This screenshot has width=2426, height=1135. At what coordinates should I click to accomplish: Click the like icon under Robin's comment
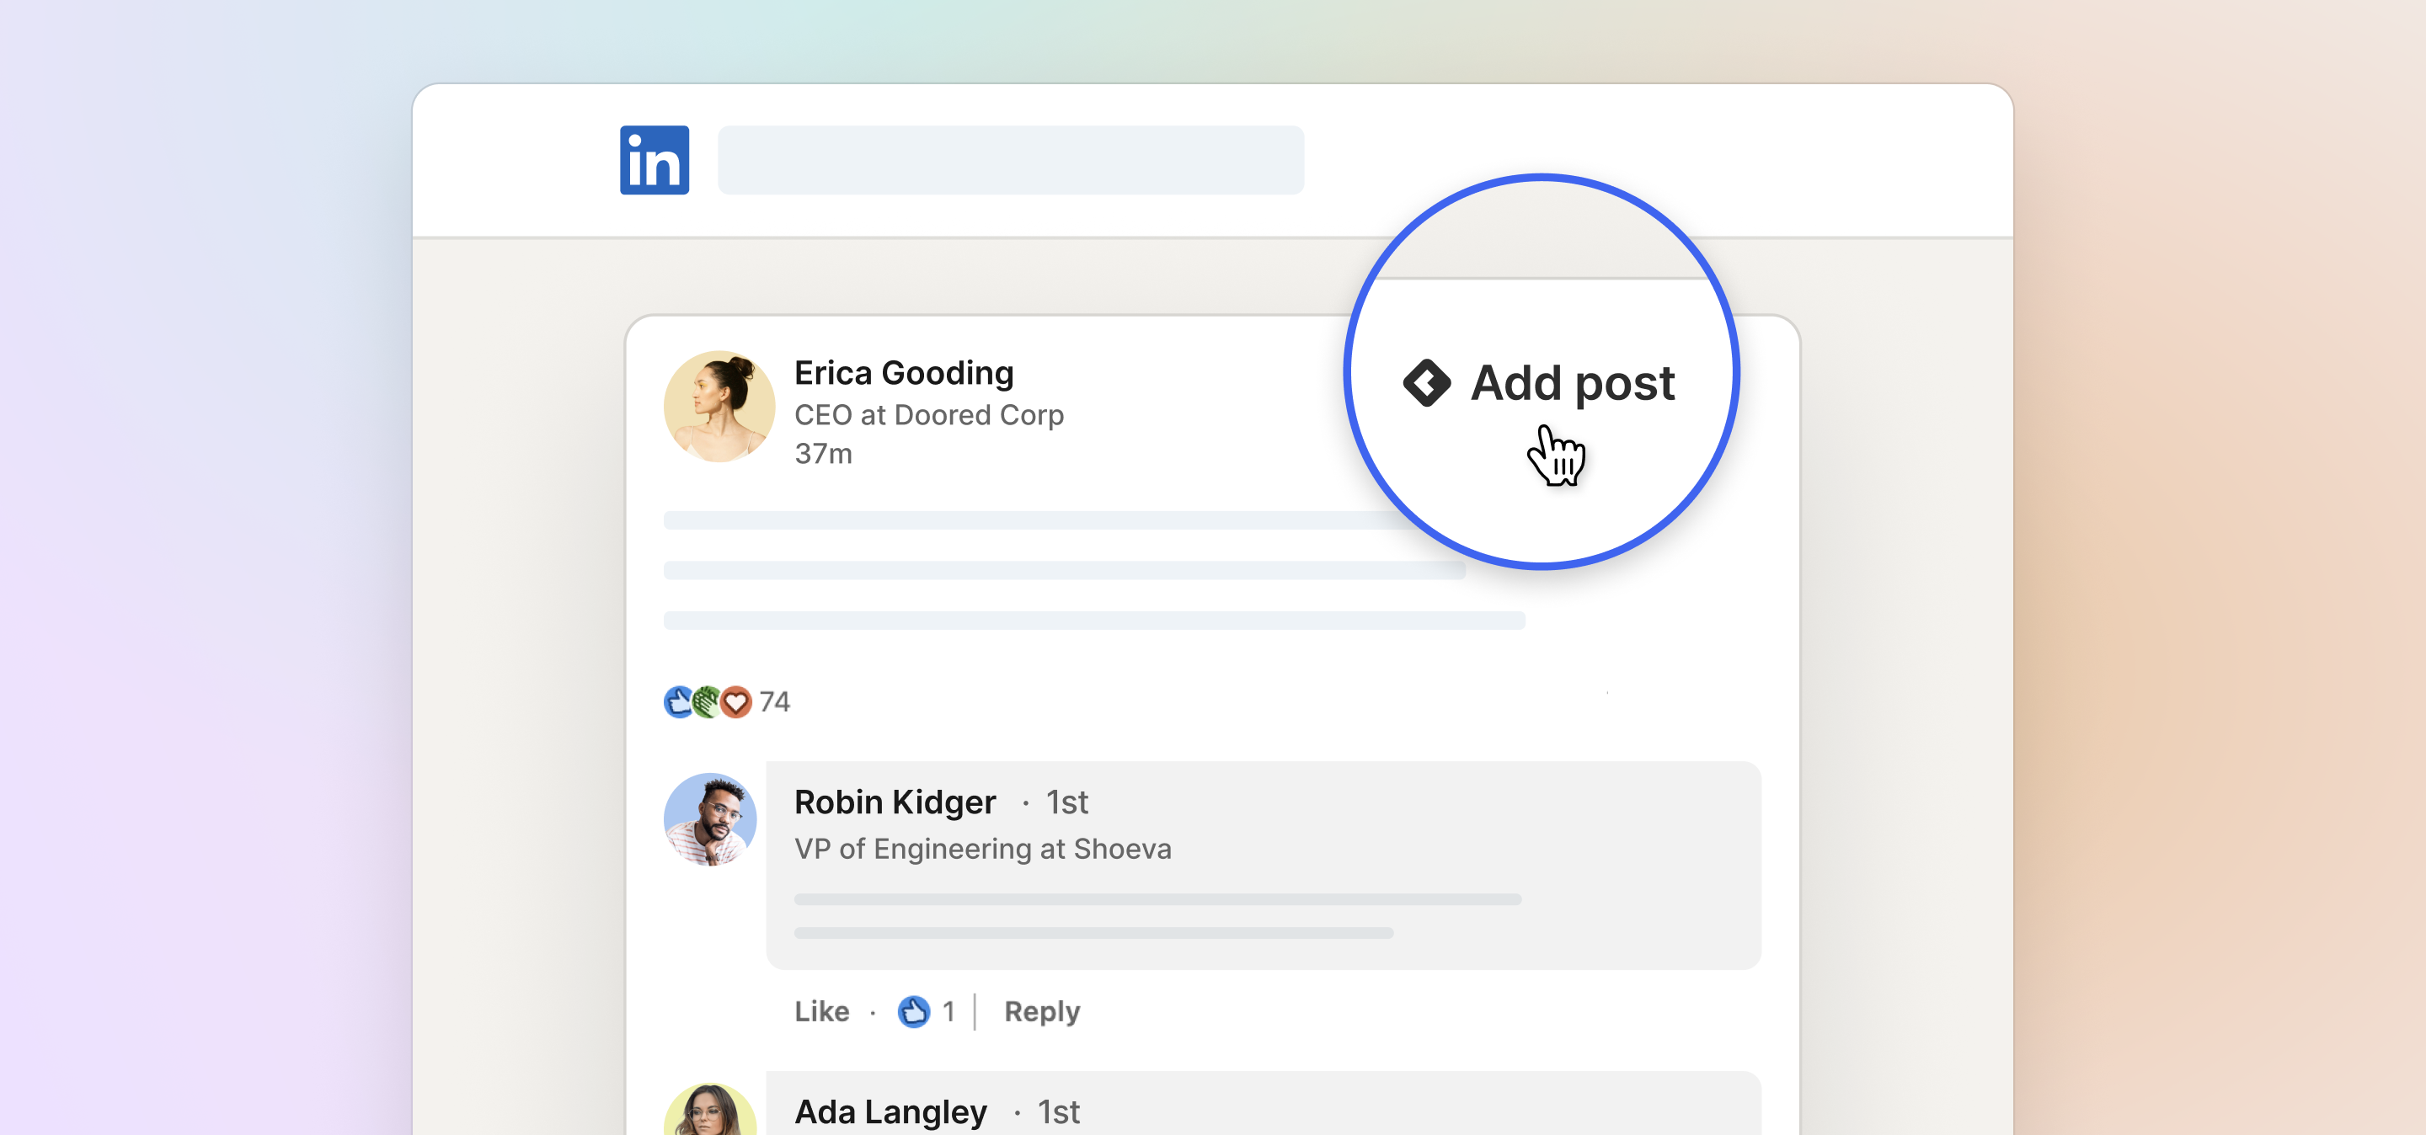[x=913, y=1012]
